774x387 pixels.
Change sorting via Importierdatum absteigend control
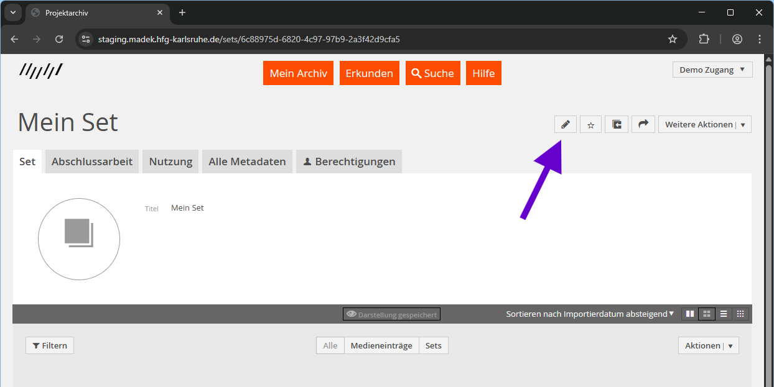589,314
